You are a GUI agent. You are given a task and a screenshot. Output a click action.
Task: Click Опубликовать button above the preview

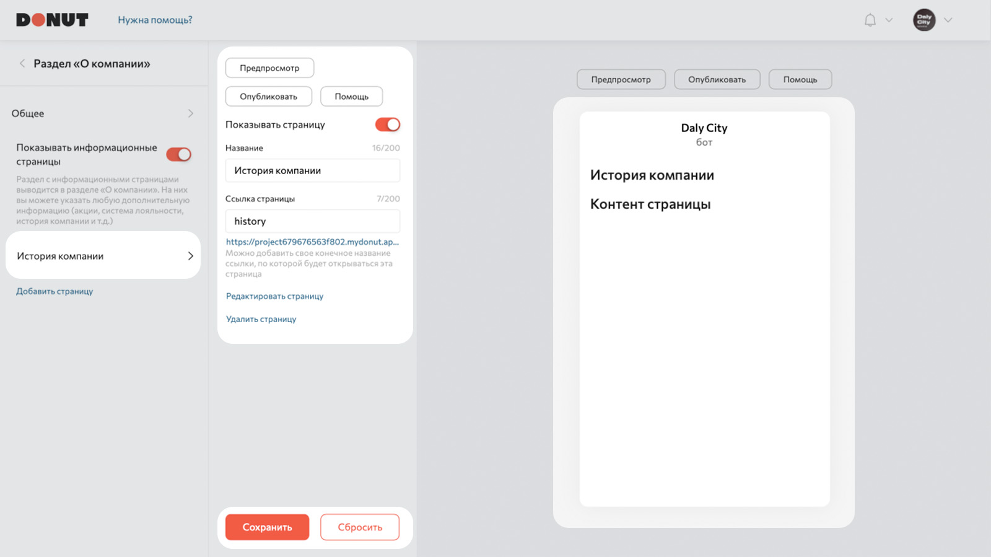pos(717,79)
